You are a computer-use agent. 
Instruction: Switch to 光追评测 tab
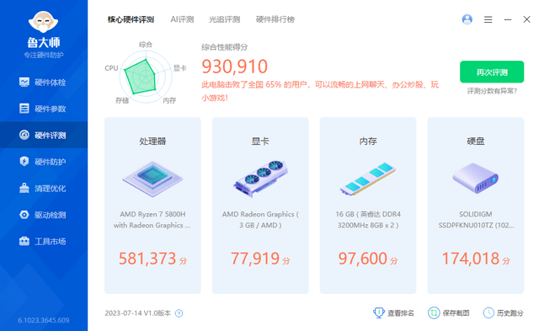225,19
